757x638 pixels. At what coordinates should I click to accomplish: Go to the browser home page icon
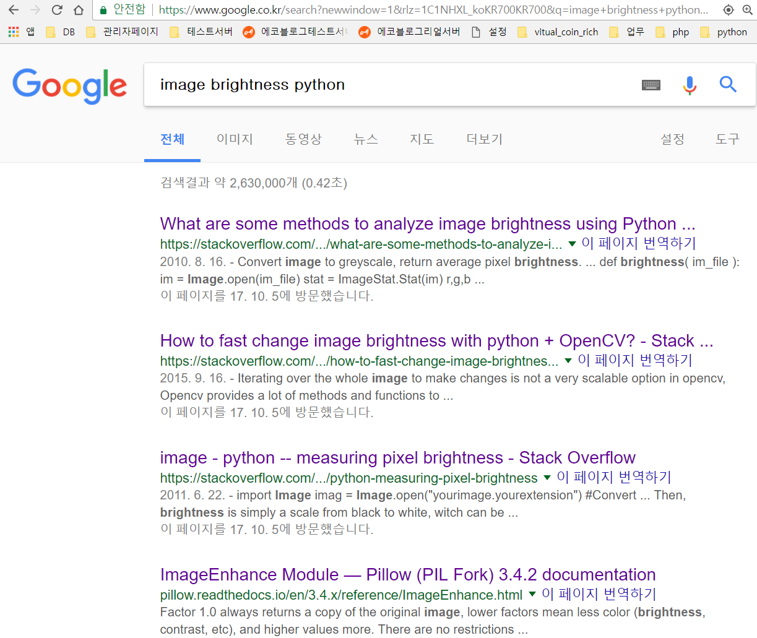(x=79, y=10)
